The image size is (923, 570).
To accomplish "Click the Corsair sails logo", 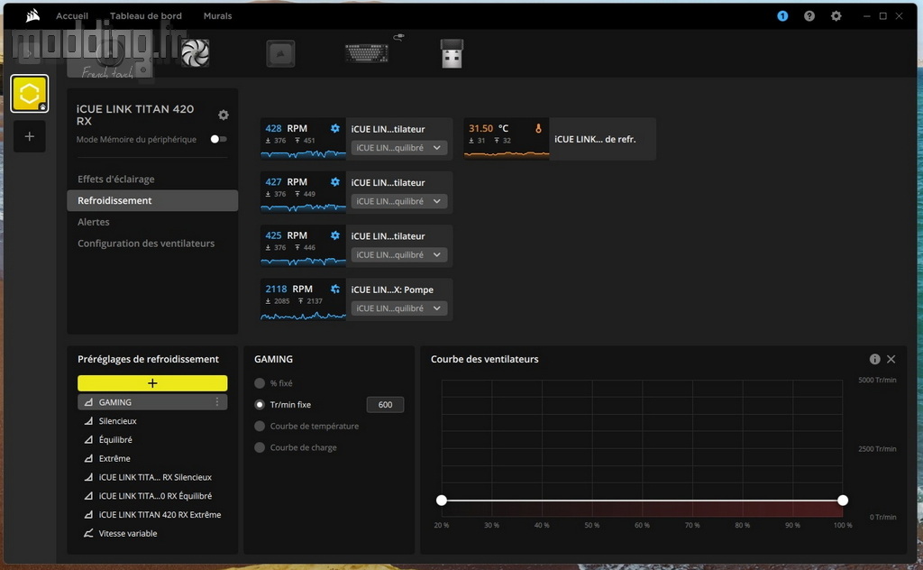I will pyautogui.click(x=33, y=16).
